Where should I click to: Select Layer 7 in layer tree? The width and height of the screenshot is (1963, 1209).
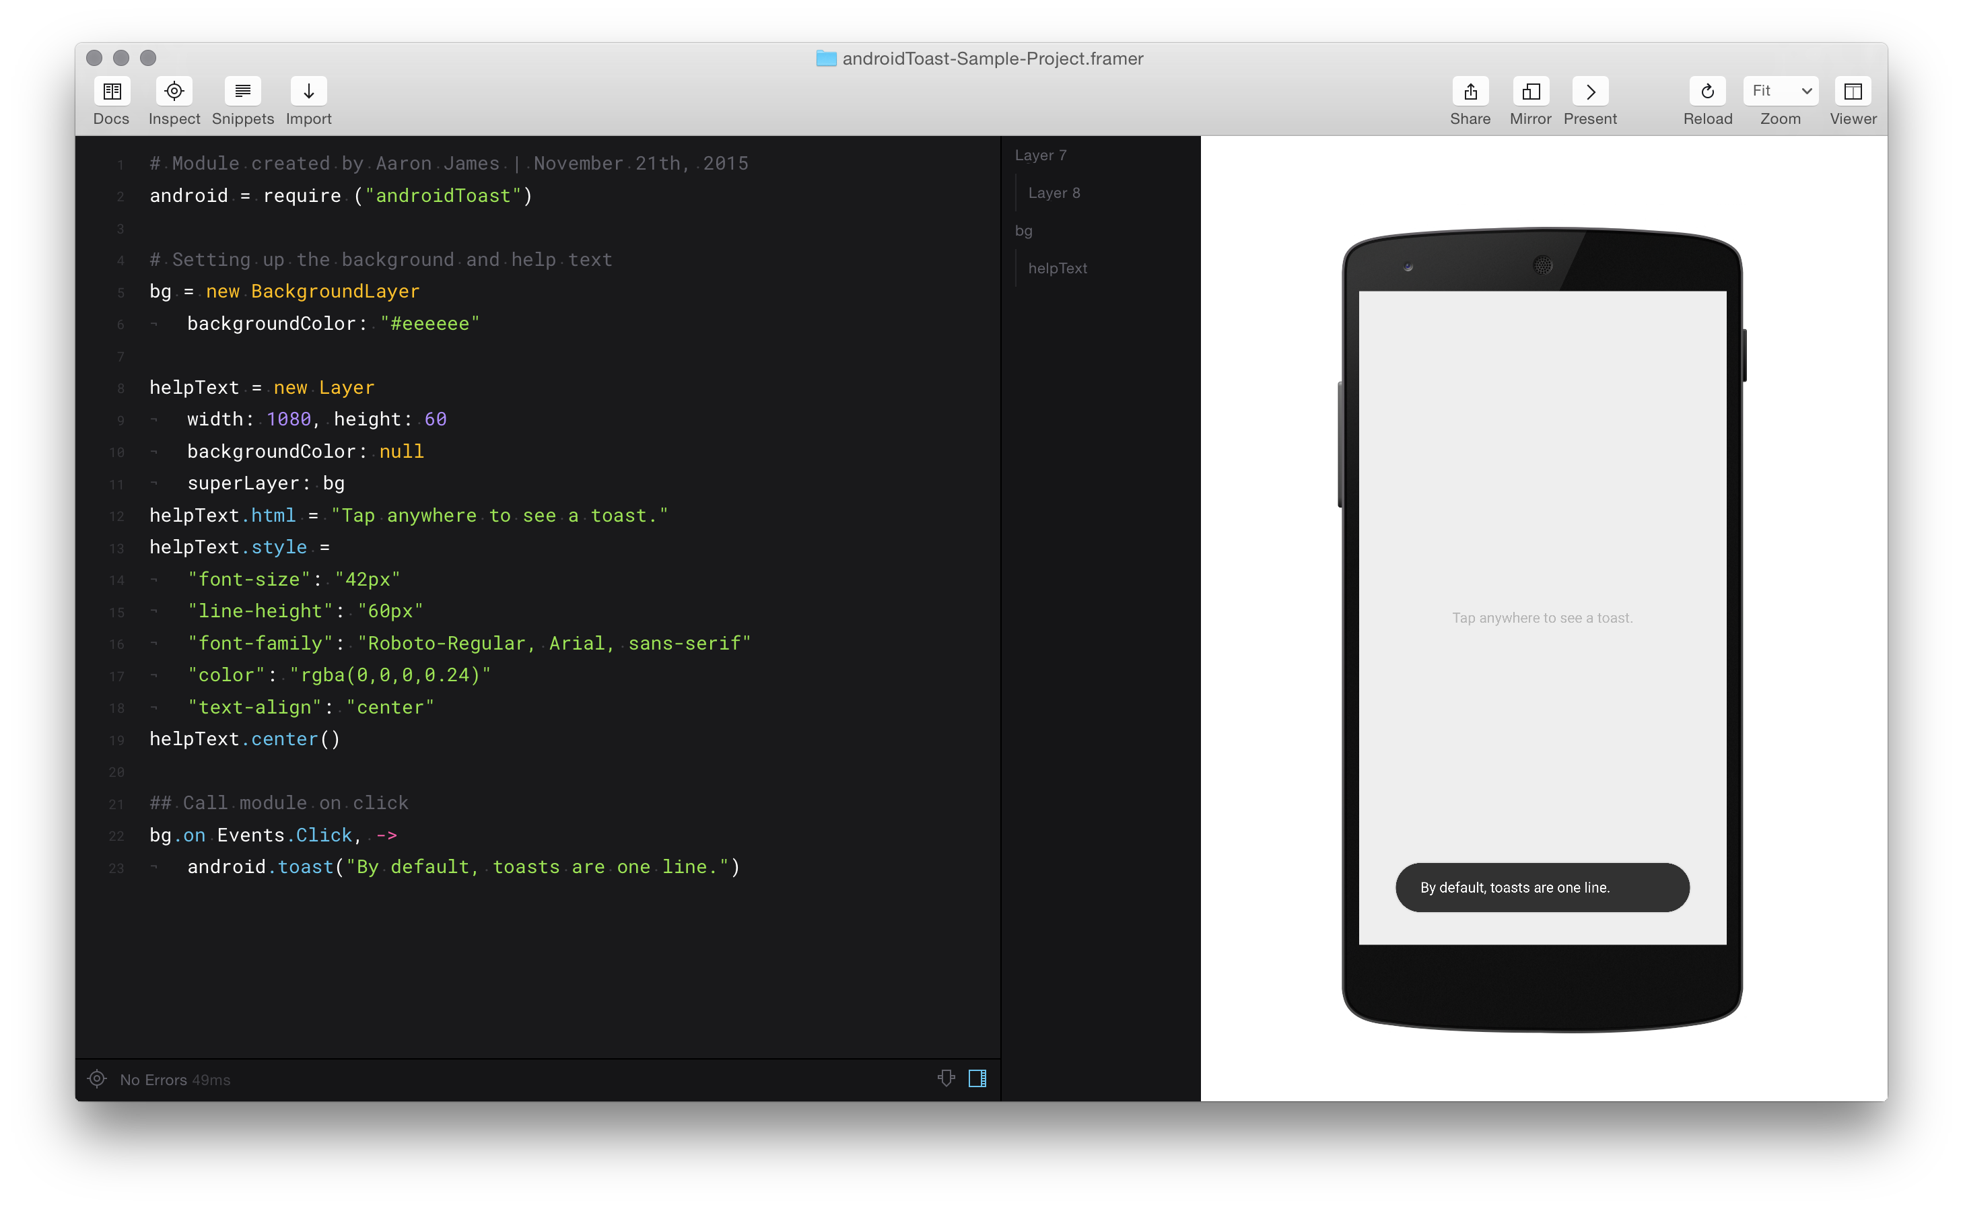(1040, 155)
